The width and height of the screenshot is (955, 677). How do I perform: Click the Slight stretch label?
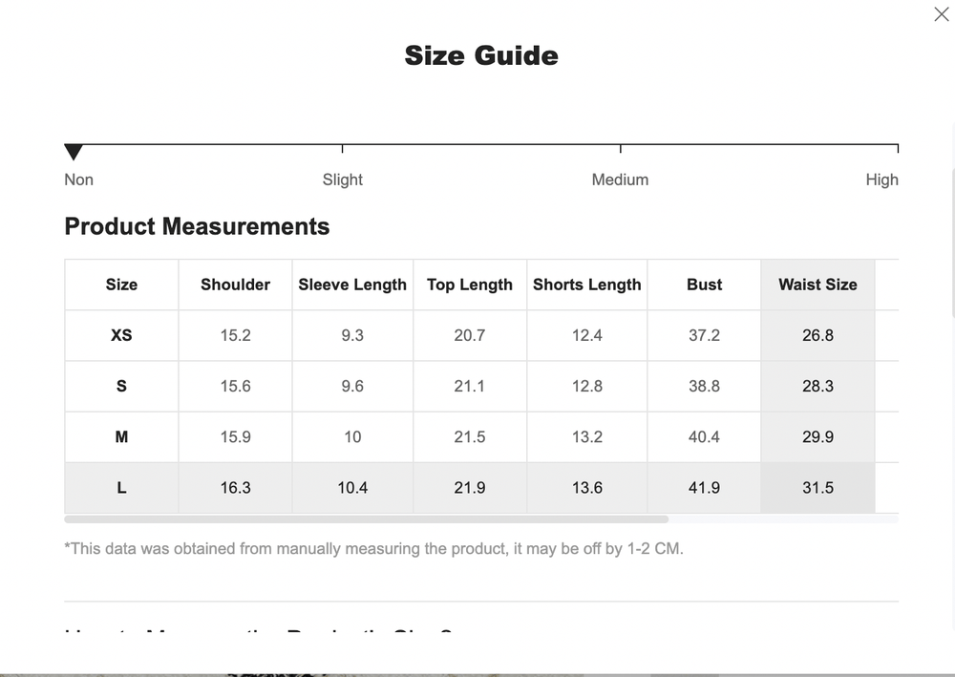(x=342, y=180)
